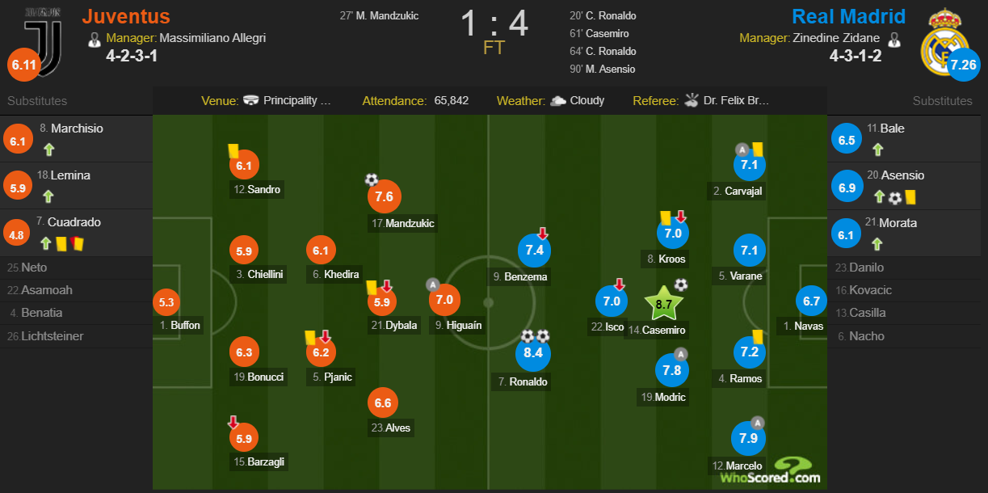Click the manager icon beside Zinedine Zidane
The height and width of the screenshot is (493, 988).
tap(893, 39)
